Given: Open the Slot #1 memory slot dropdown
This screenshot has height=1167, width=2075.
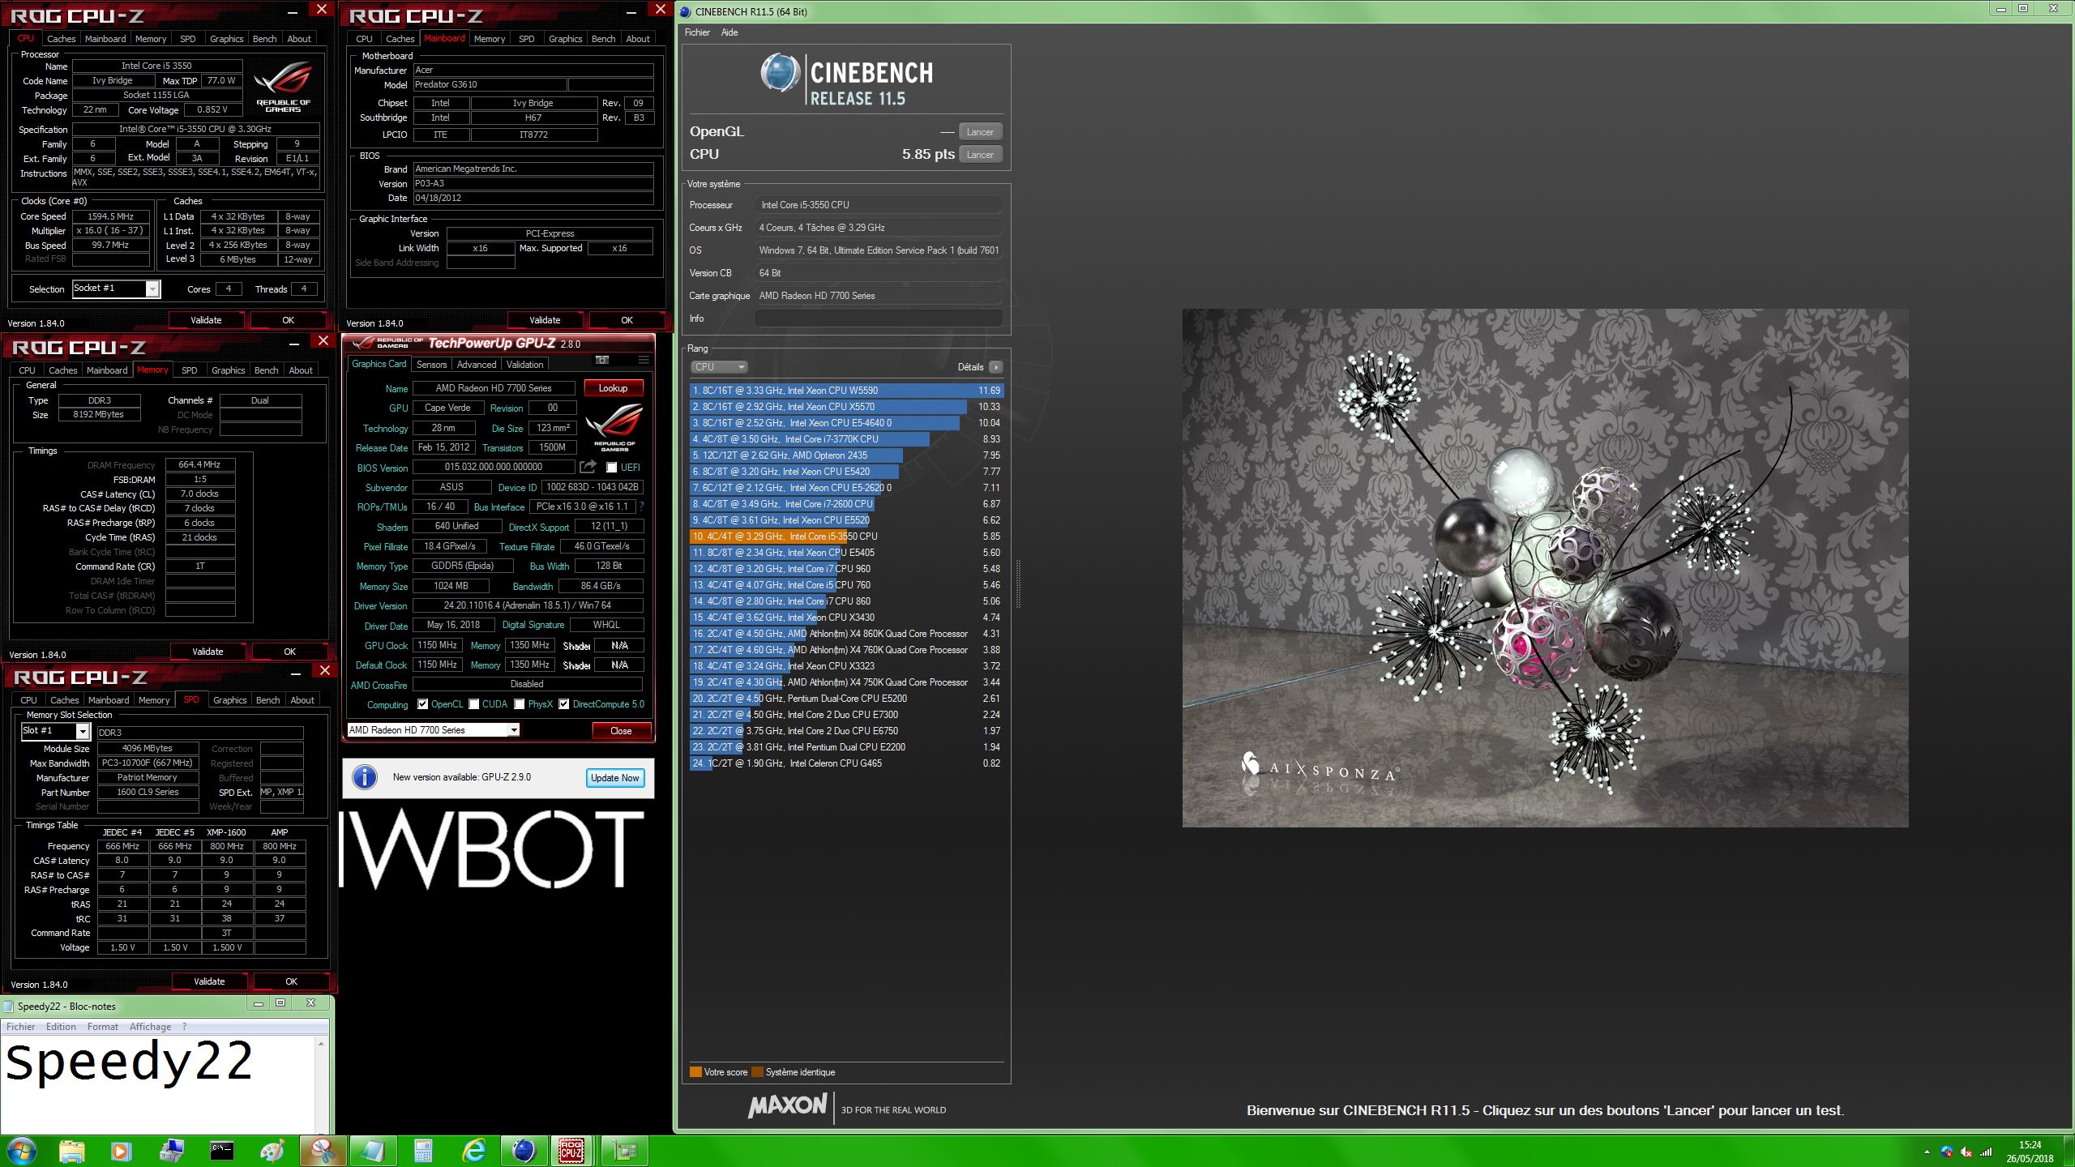Looking at the screenshot, I should pyautogui.click(x=82, y=732).
